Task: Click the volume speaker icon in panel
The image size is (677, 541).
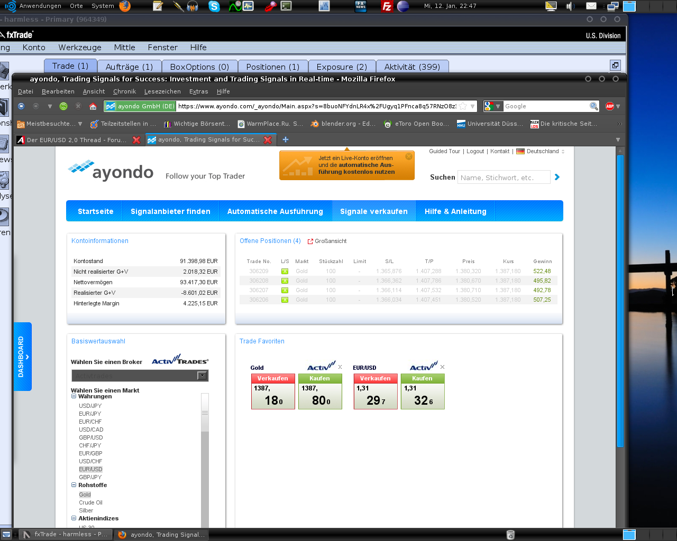Action: tap(570, 6)
